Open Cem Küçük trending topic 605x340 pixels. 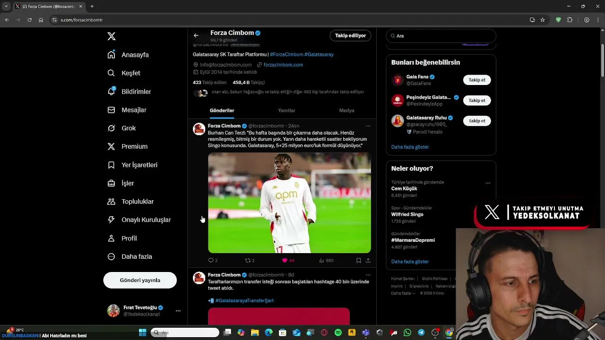404,188
